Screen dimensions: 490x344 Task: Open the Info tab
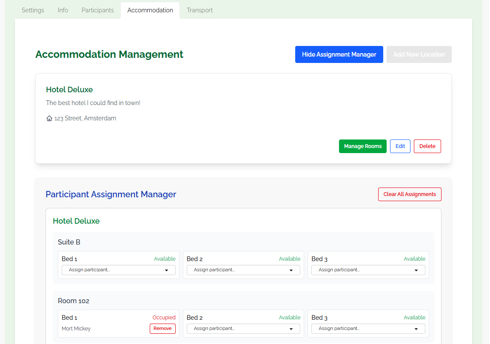pos(63,10)
